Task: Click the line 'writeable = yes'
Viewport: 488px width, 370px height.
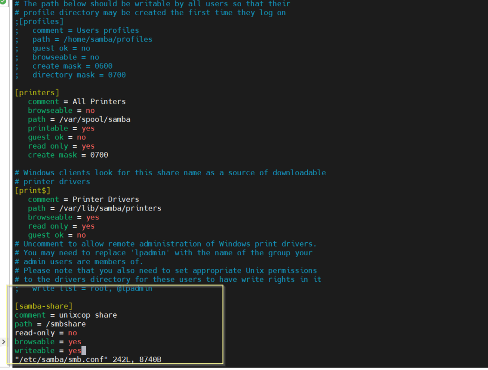Action: [x=48, y=351]
